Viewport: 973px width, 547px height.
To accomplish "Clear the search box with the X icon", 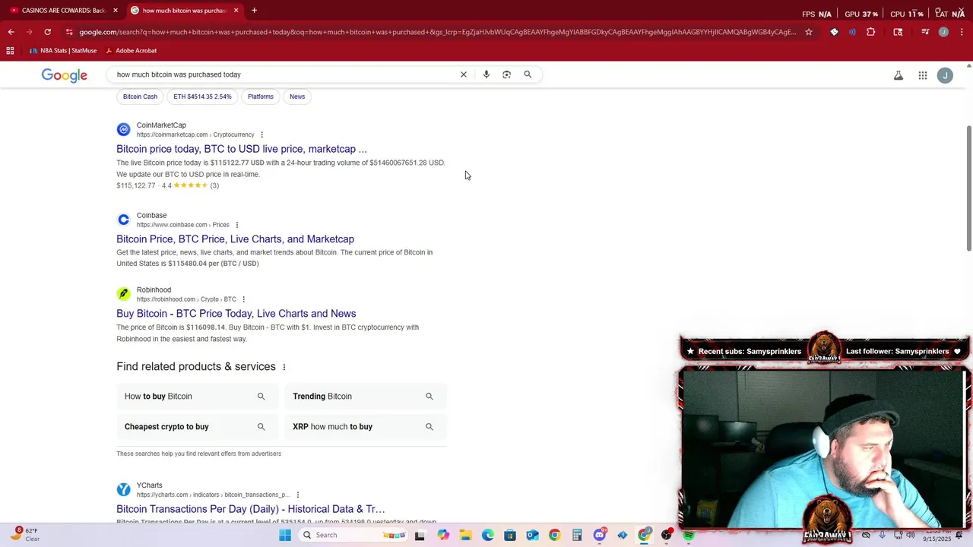I will (x=464, y=74).
